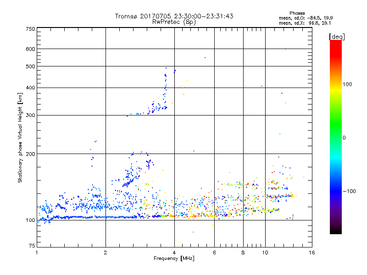Viewport: 367px width, 275px height.
Task: Click the colorbar tick label '100'
Action: 347,84
